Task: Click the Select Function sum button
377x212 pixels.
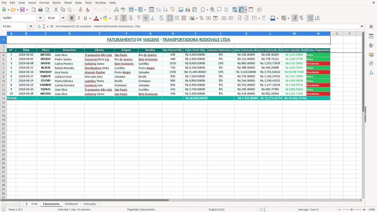Action: point(44,26)
